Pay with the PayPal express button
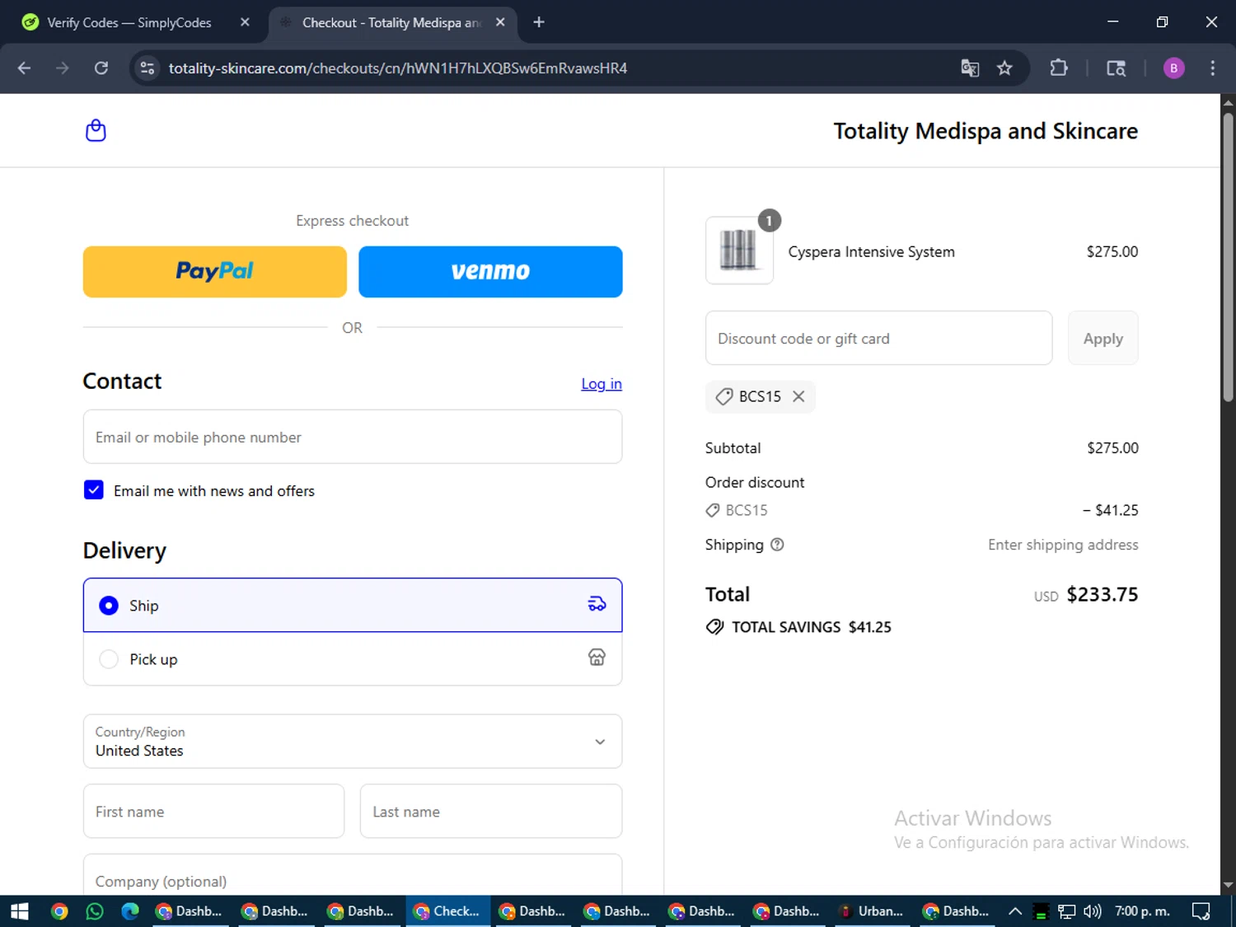The image size is (1236, 927). pos(215,272)
